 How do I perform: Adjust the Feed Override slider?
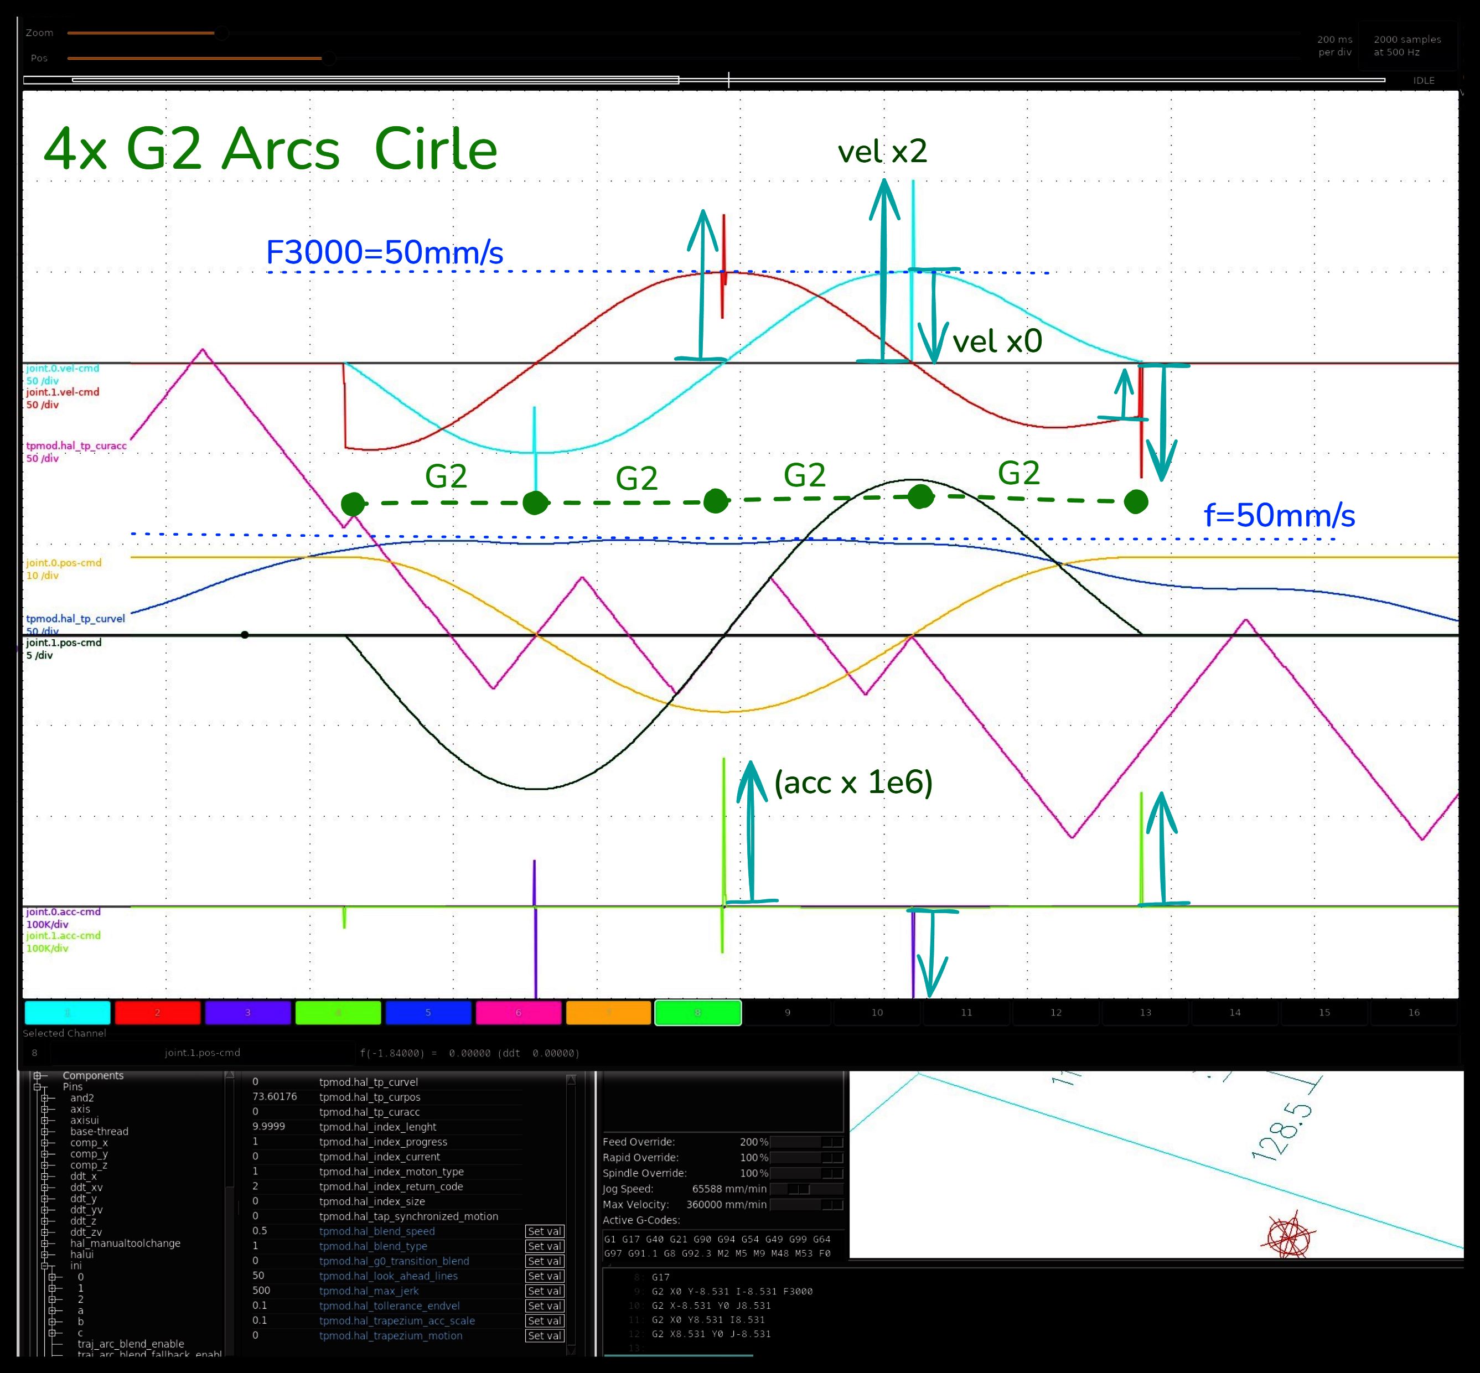tap(806, 1142)
